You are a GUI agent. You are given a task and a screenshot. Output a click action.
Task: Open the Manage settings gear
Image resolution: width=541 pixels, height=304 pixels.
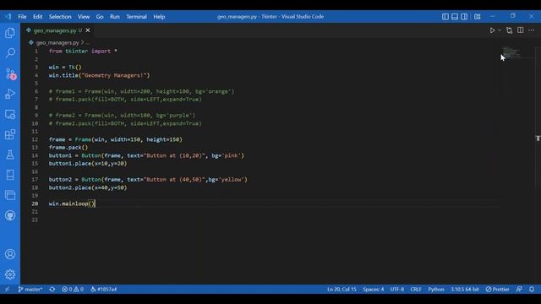[10, 274]
